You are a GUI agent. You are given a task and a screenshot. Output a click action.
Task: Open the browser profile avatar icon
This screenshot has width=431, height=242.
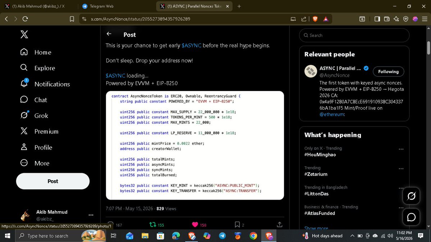[415, 19]
